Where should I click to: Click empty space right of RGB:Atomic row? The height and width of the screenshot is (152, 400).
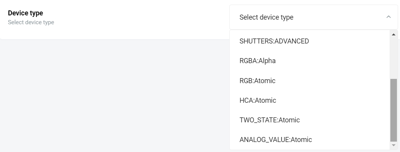pyautogui.click(x=332, y=81)
